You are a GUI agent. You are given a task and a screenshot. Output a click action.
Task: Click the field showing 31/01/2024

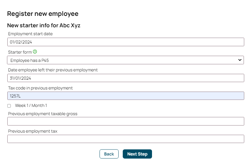point(126,78)
